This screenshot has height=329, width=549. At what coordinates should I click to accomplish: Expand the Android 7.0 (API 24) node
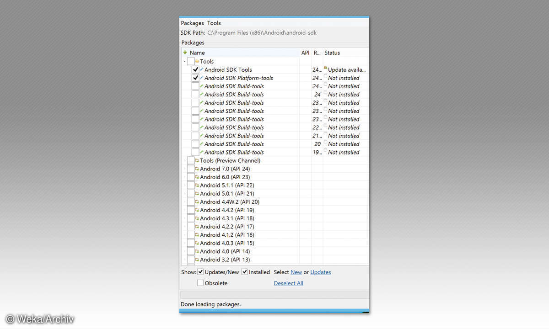[x=185, y=169]
